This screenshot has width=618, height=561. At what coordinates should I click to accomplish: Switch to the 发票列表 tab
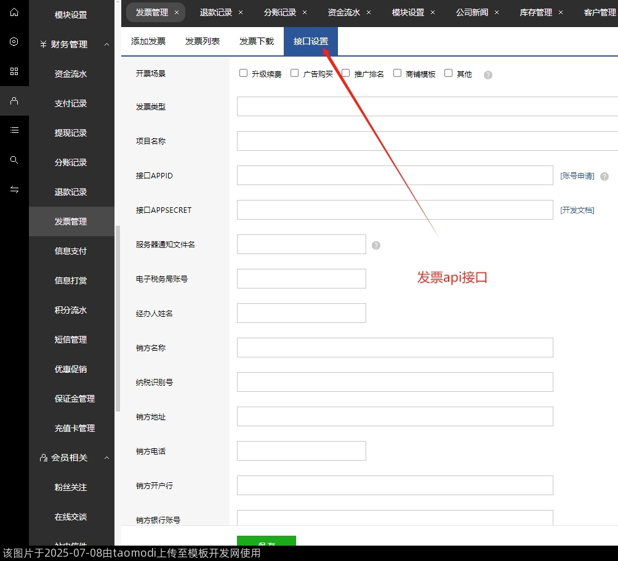(x=202, y=41)
